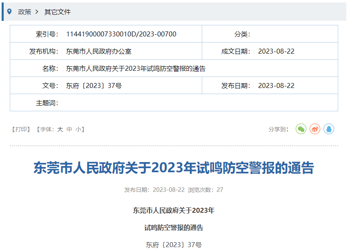348x252 pixels.
Task: Click centered 东府〔2023〕37号 in the article body
Action: tap(174, 245)
